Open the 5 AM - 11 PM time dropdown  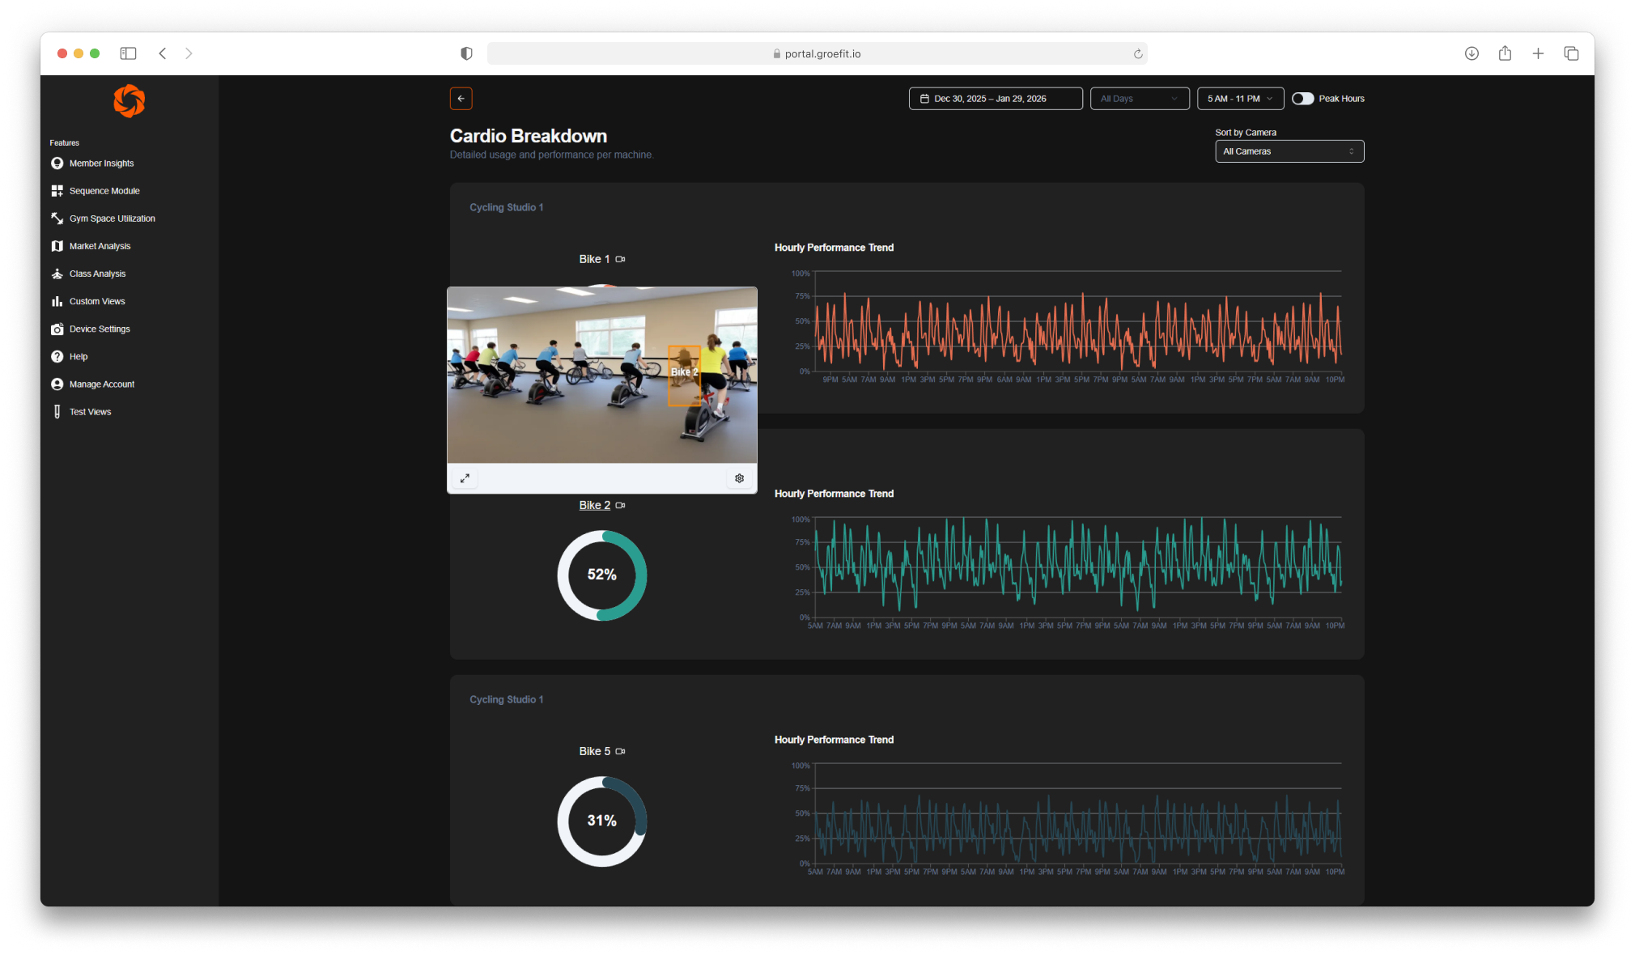pyautogui.click(x=1239, y=99)
